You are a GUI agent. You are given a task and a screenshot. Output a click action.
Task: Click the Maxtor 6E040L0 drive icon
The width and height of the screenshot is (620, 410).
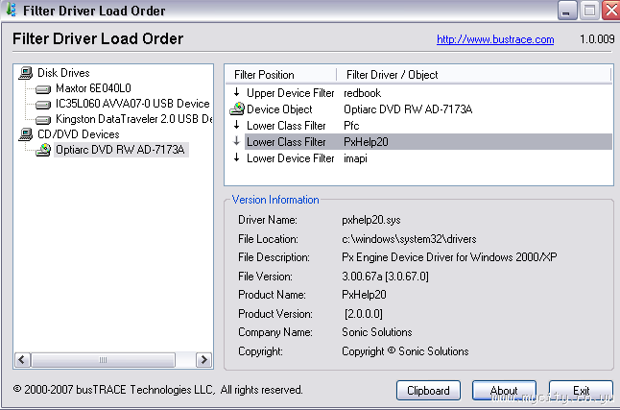(43, 88)
